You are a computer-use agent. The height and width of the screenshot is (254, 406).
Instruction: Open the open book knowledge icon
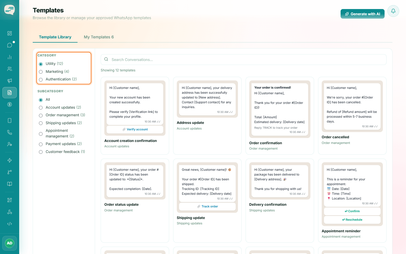click(10, 184)
